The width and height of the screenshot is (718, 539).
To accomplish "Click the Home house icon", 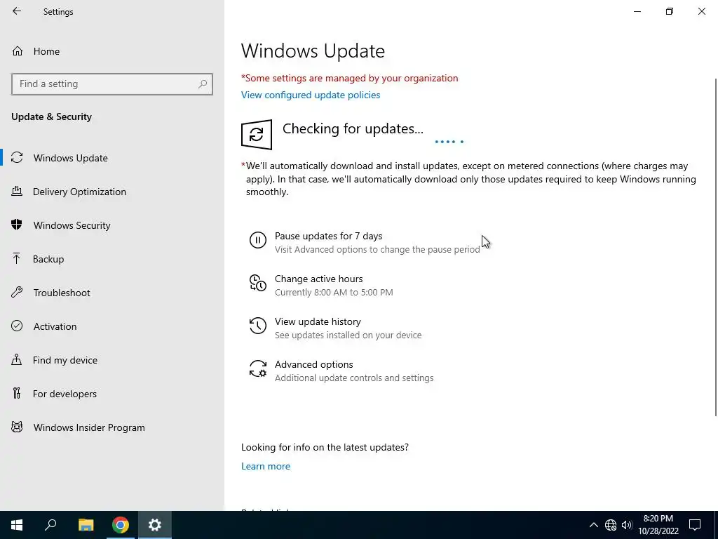I will 18,51.
